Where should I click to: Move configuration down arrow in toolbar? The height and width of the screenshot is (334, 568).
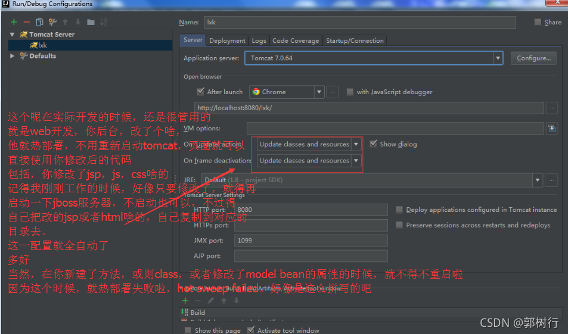pyautogui.click(x=78, y=22)
